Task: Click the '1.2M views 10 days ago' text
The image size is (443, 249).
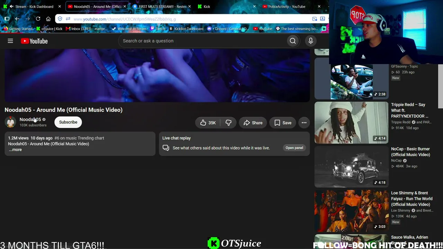Action: [x=30, y=138]
